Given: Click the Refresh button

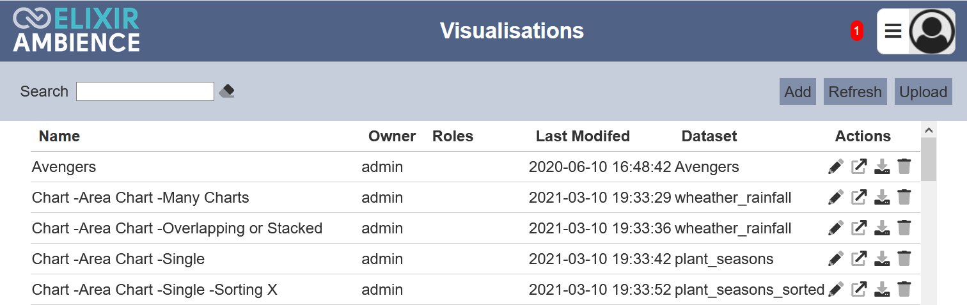Looking at the screenshot, I should click(855, 91).
